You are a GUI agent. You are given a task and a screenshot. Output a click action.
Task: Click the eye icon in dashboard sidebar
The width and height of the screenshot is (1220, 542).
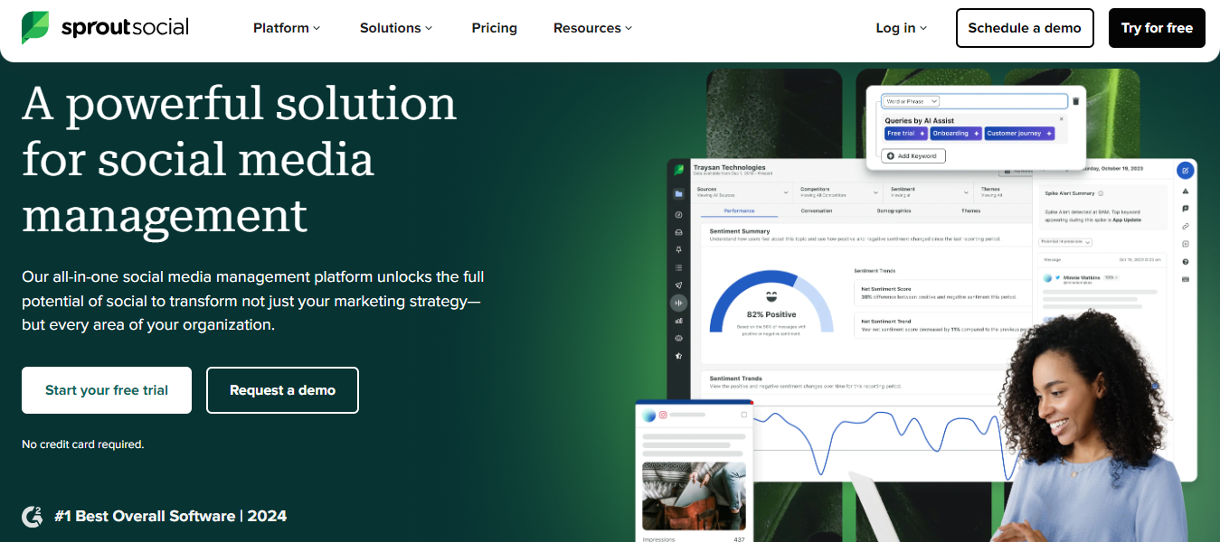pos(678,338)
